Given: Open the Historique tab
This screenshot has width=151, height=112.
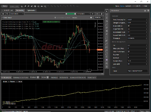Looking at the screenshot, I should click(x=54, y=78).
